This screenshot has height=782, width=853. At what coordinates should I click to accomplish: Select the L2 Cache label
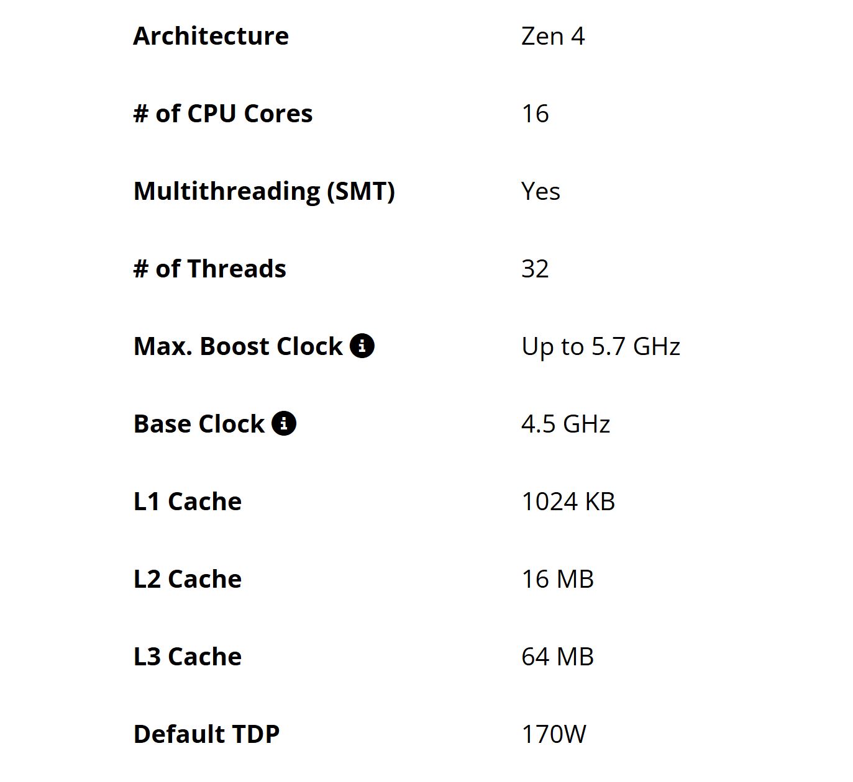click(x=187, y=579)
